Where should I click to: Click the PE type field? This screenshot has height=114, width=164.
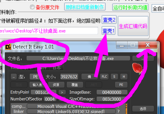click(x=36, y=77)
